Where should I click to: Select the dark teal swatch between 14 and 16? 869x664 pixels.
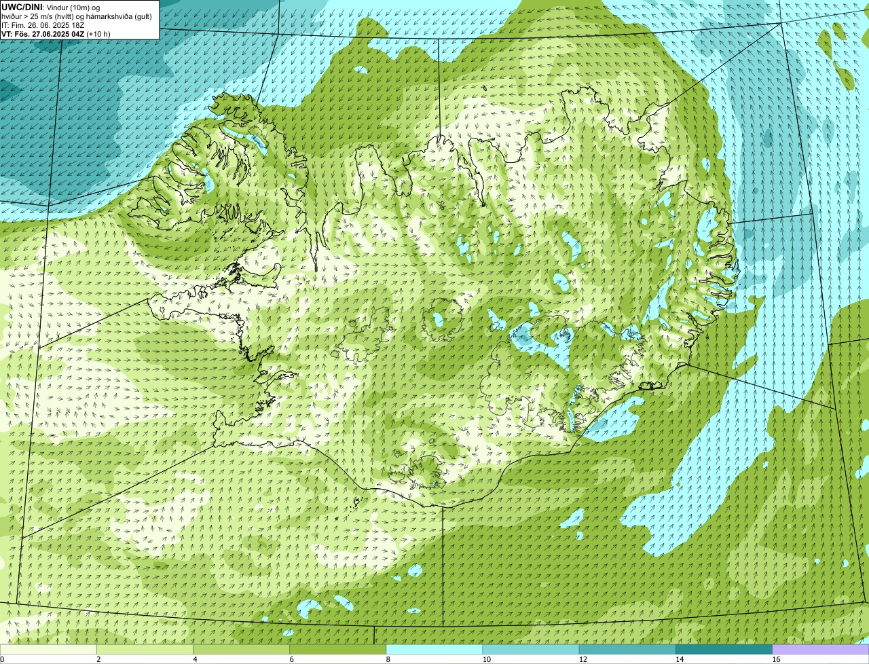coord(724,649)
